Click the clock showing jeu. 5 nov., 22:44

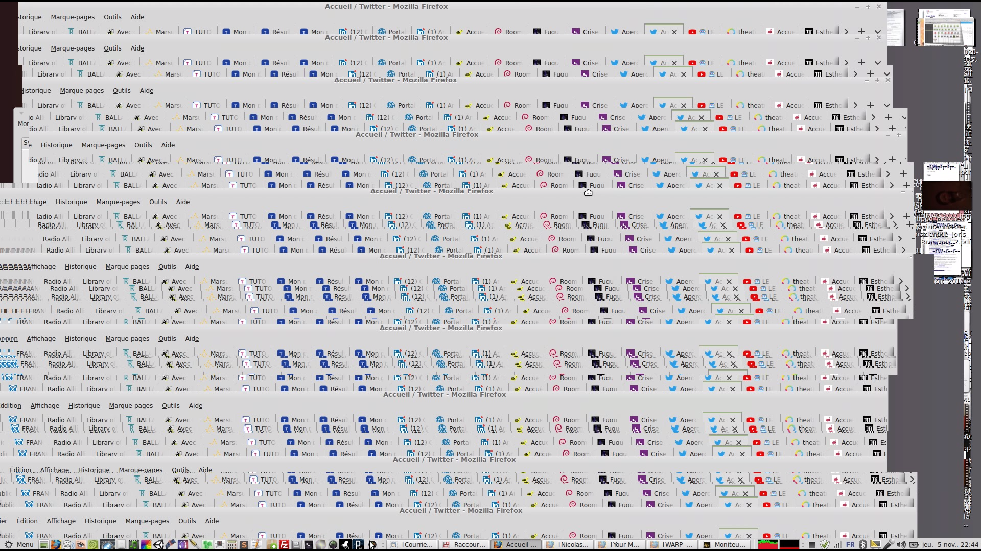tap(950, 545)
